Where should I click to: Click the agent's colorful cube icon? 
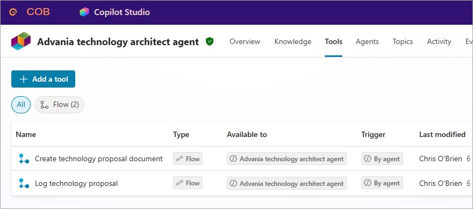pos(21,41)
